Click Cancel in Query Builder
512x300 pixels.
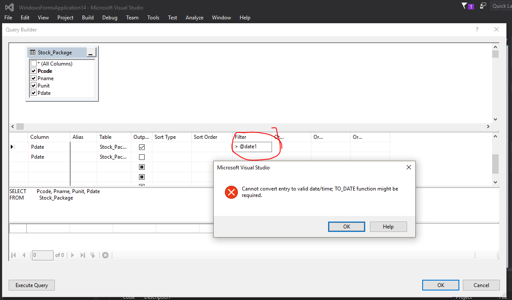pos(481,285)
